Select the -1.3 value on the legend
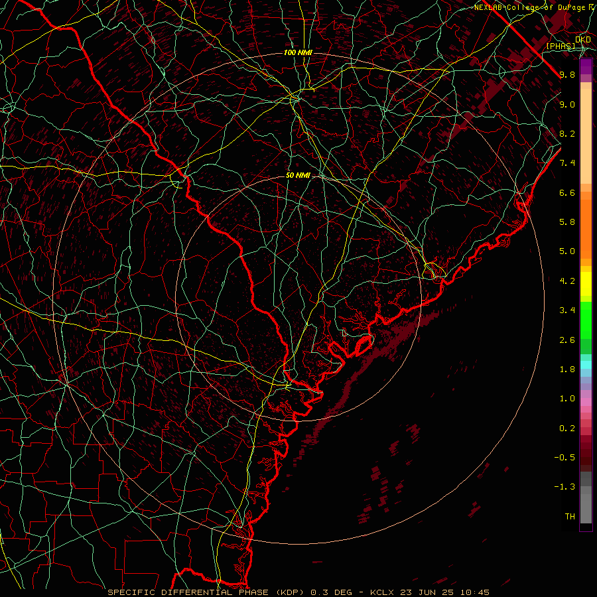 coord(564,487)
